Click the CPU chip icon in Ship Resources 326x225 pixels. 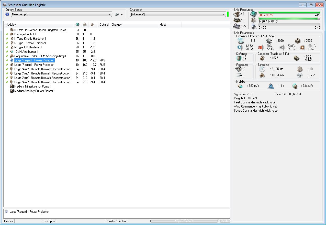coord(253,14)
